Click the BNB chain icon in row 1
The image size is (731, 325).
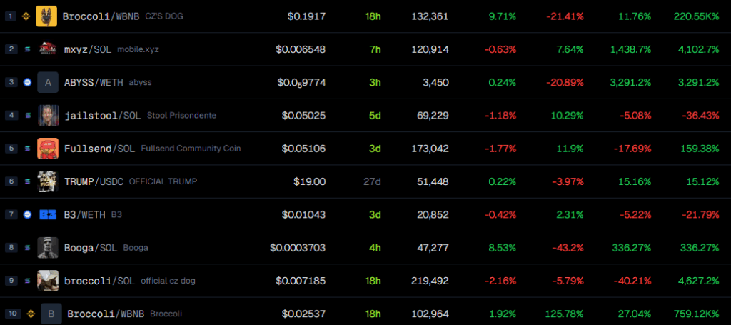(26, 16)
